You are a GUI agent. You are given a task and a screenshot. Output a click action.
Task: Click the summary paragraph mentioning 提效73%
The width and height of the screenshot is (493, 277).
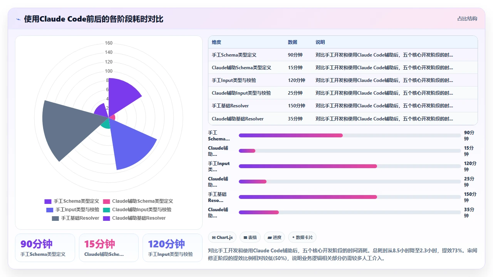[342, 254]
